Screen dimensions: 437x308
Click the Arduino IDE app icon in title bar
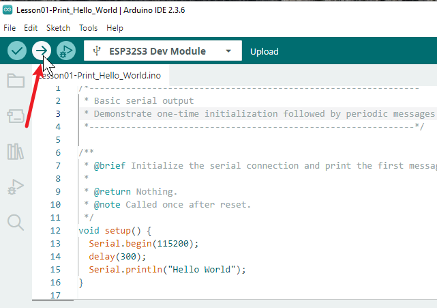click(x=7, y=10)
